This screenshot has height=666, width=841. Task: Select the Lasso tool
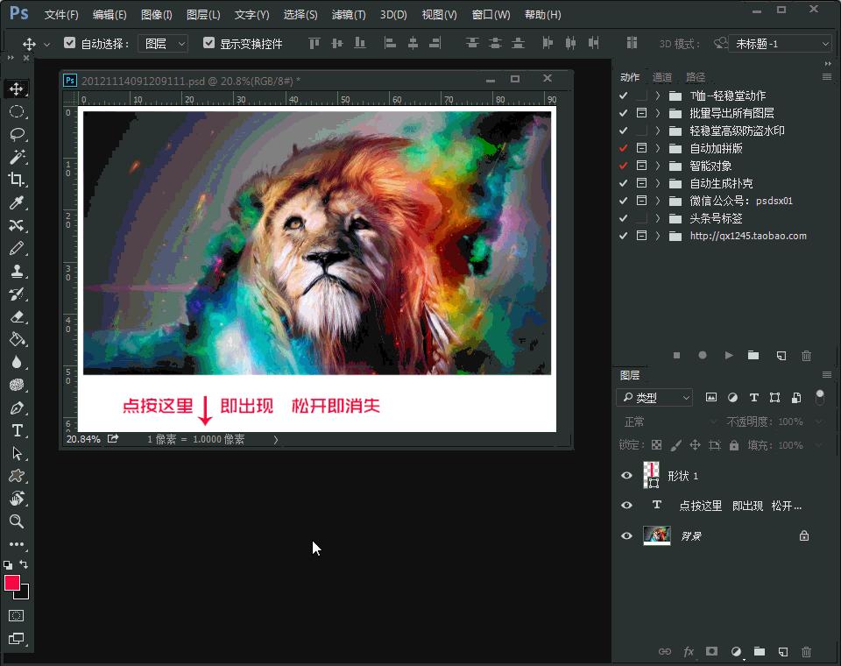pos(18,134)
